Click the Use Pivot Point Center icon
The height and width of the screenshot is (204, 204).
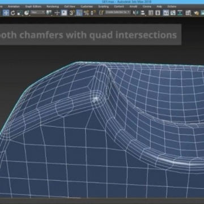[49, 13]
